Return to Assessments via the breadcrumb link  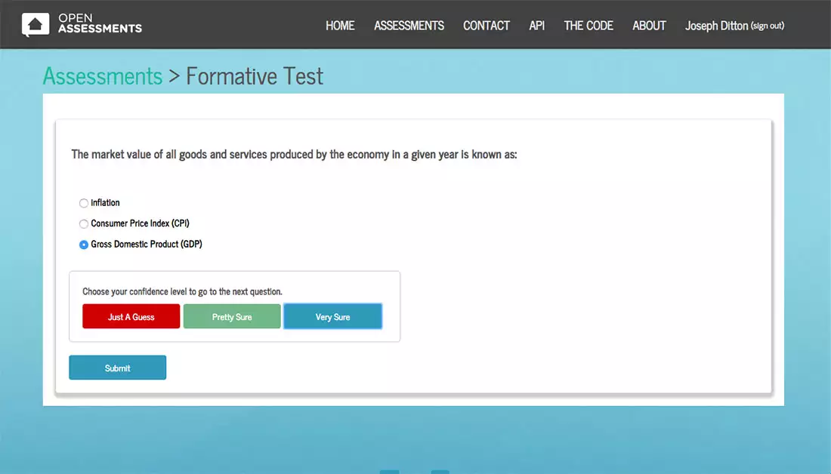click(x=103, y=76)
